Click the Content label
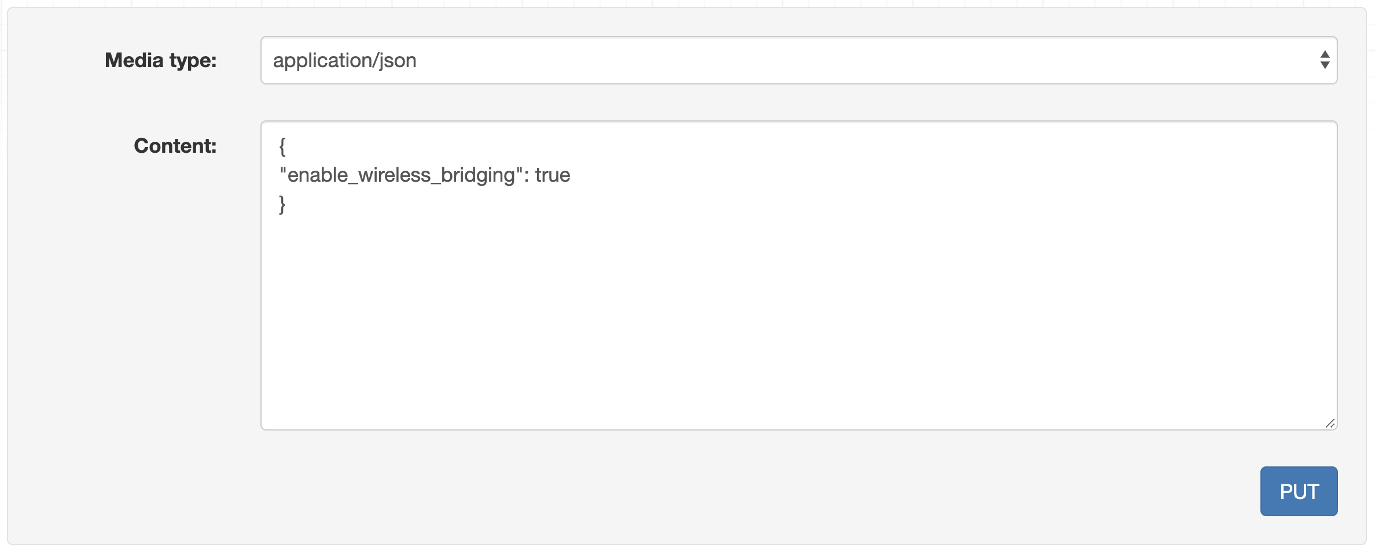This screenshot has height=559, width=1375. click(175, 146)
